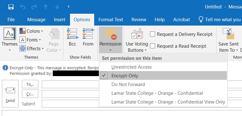Choose Unrestricted Access permission

tap(163, 67)
